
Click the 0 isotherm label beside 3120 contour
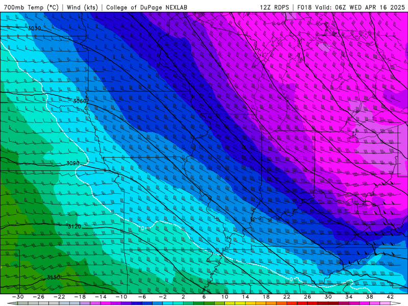143,228
